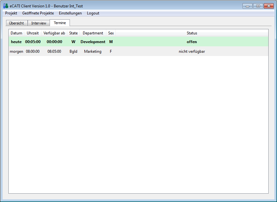This screenshot has width=277, height=202.
Task: Click the State column header
Action: click(73, 33)
